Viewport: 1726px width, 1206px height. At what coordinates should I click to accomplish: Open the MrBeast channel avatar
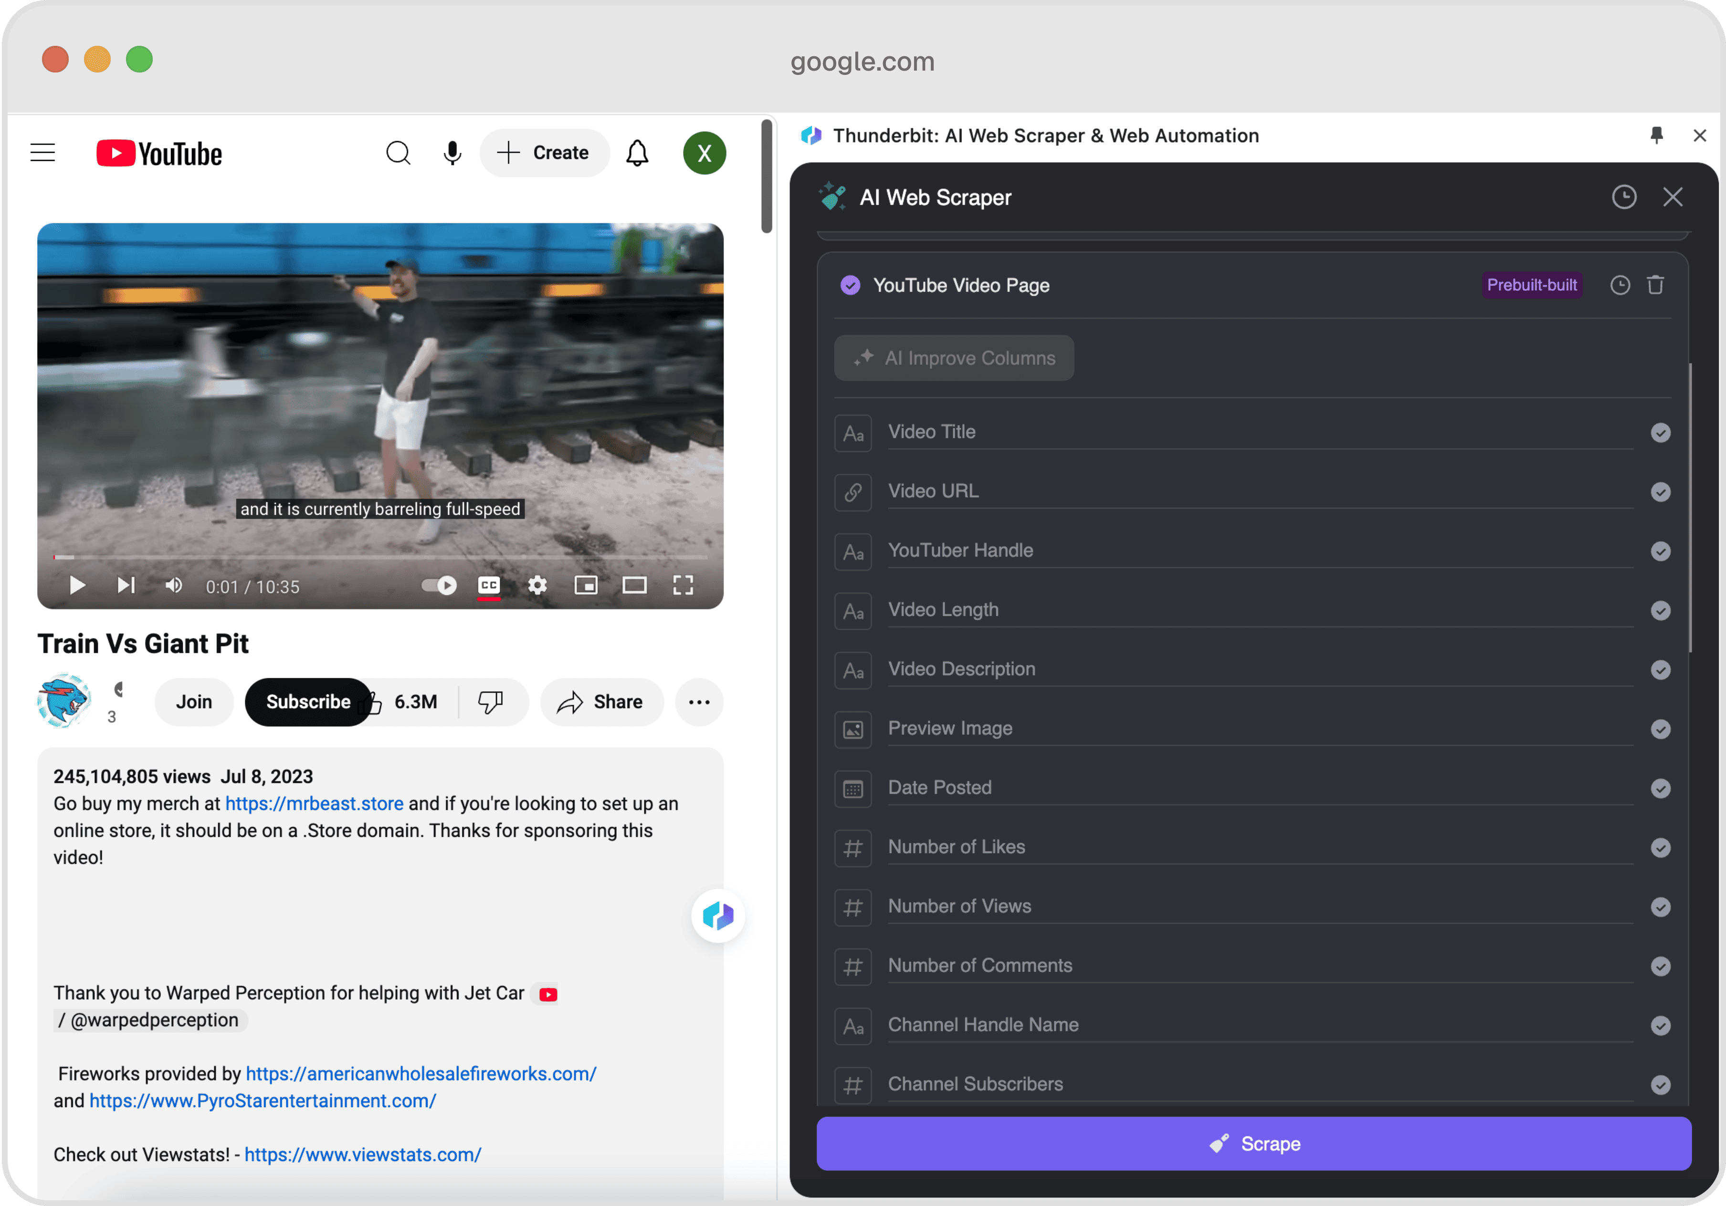tap(64, 700)
